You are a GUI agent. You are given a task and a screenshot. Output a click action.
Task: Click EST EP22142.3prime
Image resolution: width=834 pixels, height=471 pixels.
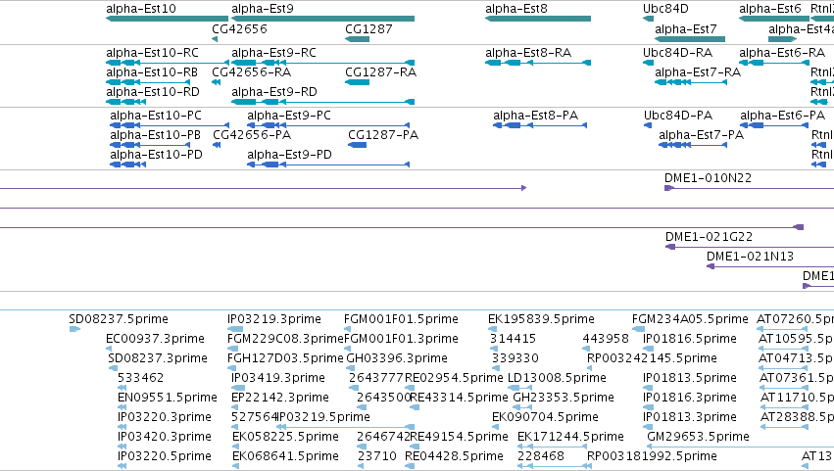click(235, 407)
